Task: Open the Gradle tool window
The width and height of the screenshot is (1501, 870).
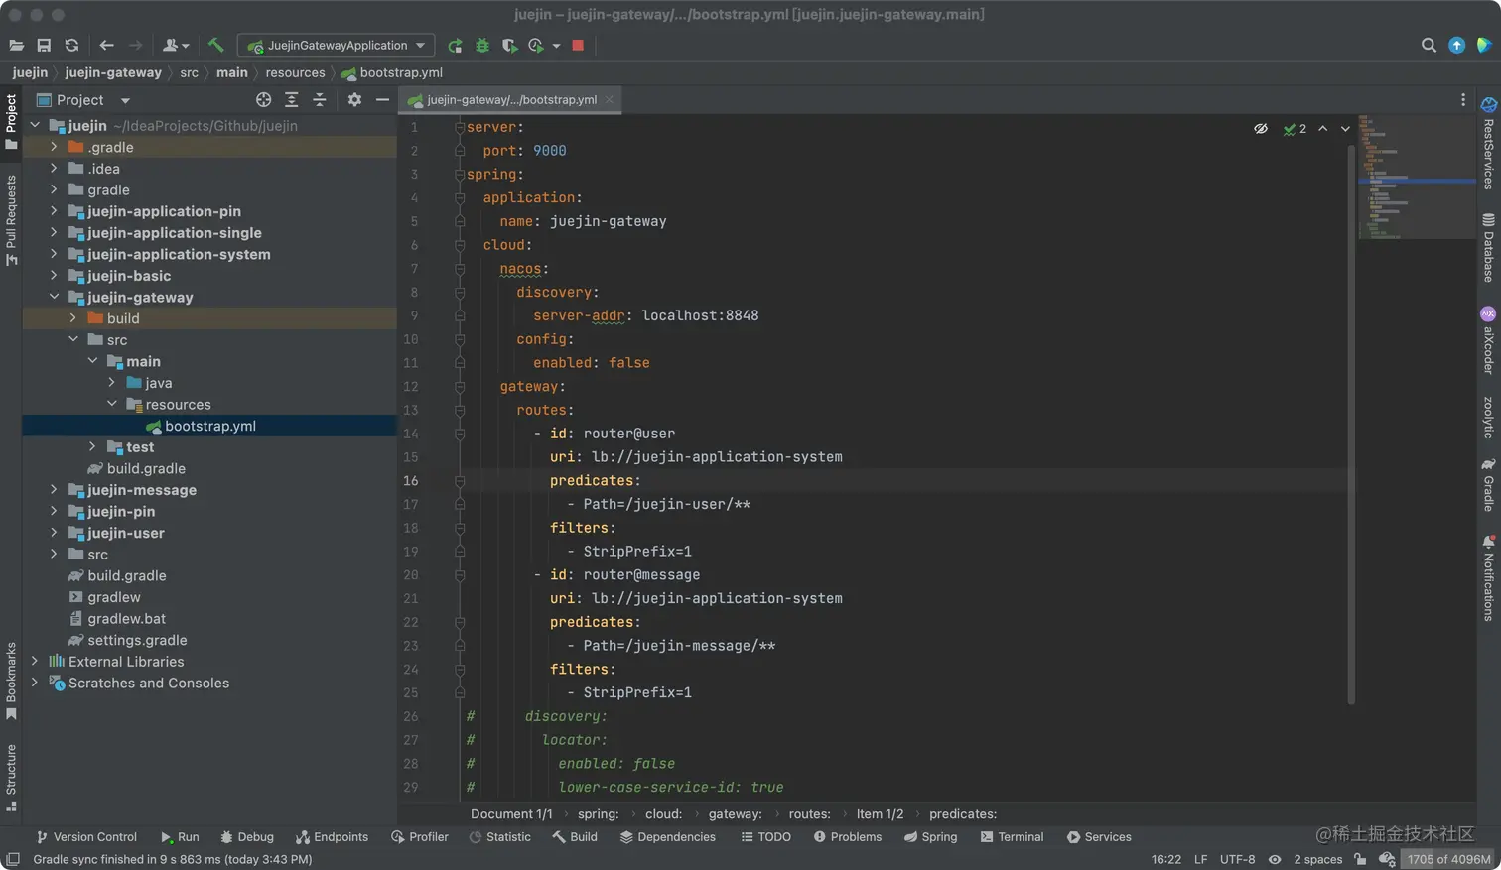Action: pyautogui.click(x=1488, y=485)
